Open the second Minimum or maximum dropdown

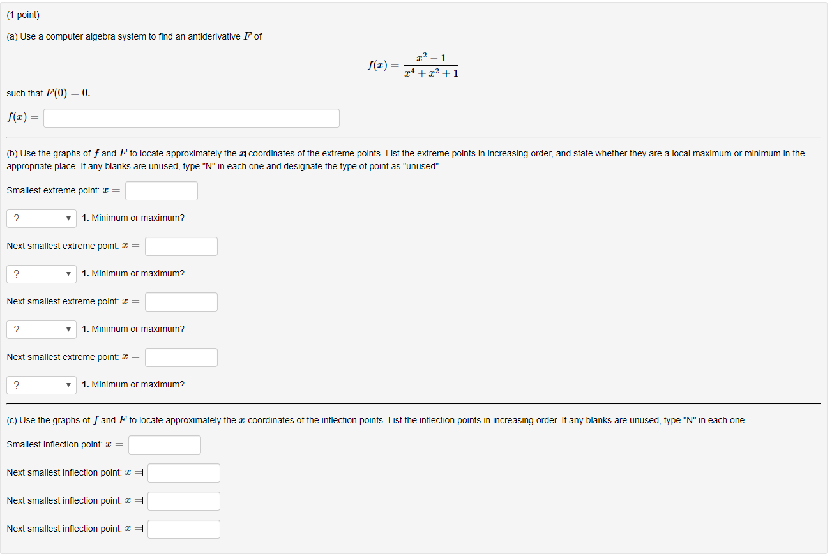point(41,274)
